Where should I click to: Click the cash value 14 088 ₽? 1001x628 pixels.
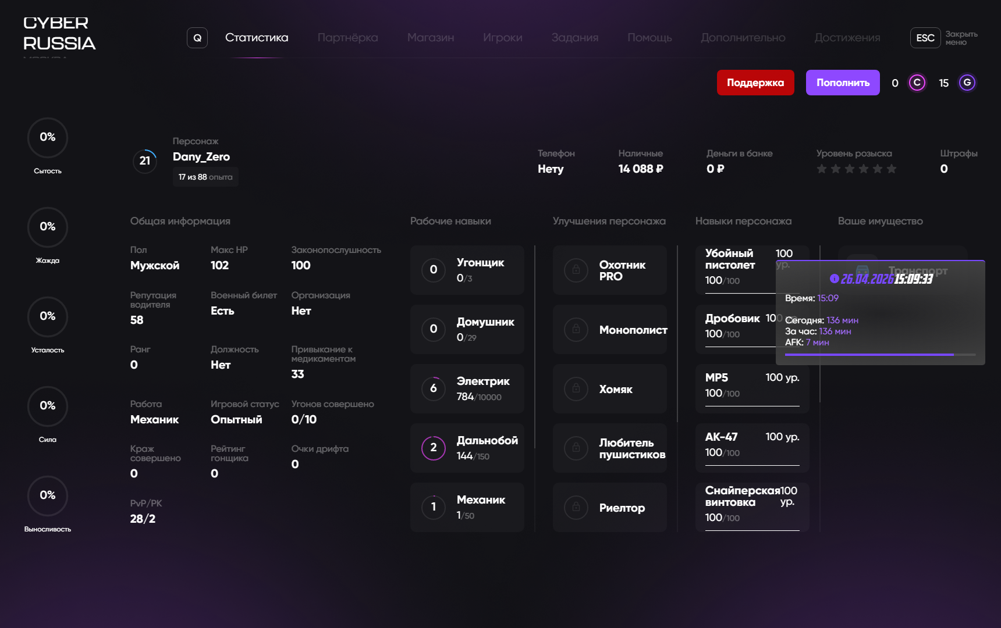(641, 169)
